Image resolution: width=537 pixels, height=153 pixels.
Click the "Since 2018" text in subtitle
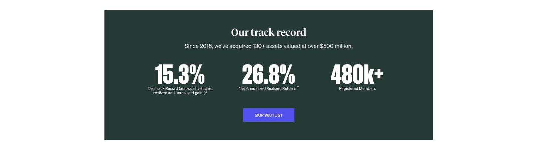[199, 46]
